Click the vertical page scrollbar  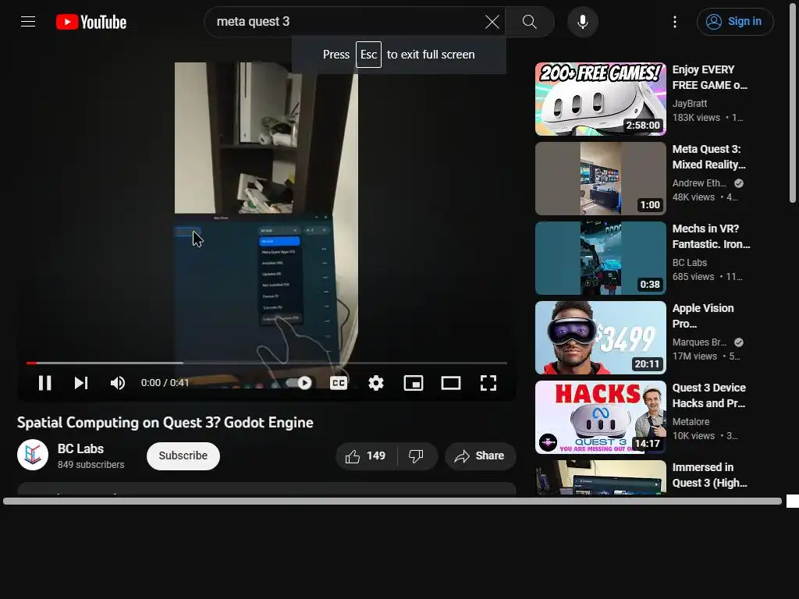point(793,102)
